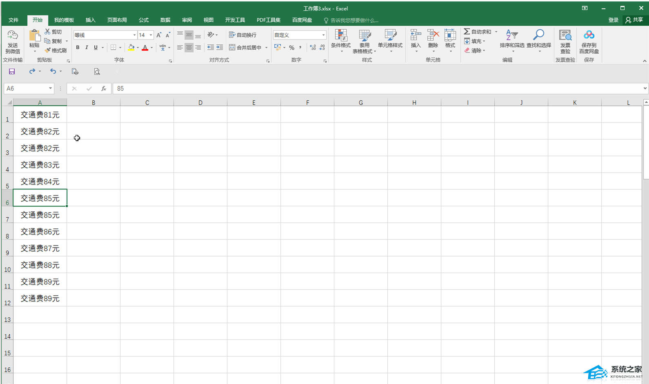
Task: Open the 自定义 number format dropdown
Action: click(323, 35)
